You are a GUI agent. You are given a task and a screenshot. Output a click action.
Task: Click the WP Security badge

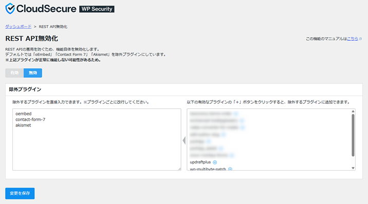point(97,9)
